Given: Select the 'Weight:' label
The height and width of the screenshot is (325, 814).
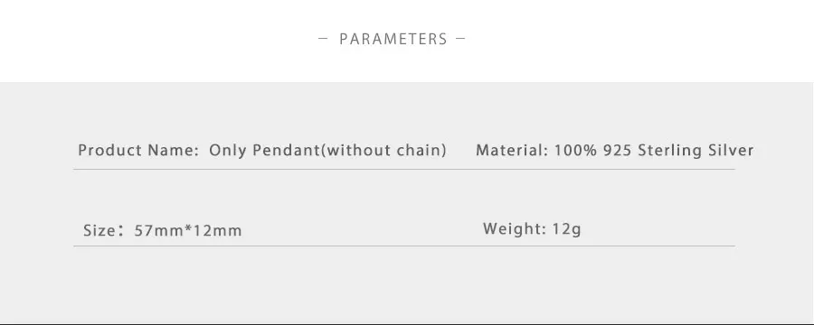Looking at the screenshot, I should [515, 228].
